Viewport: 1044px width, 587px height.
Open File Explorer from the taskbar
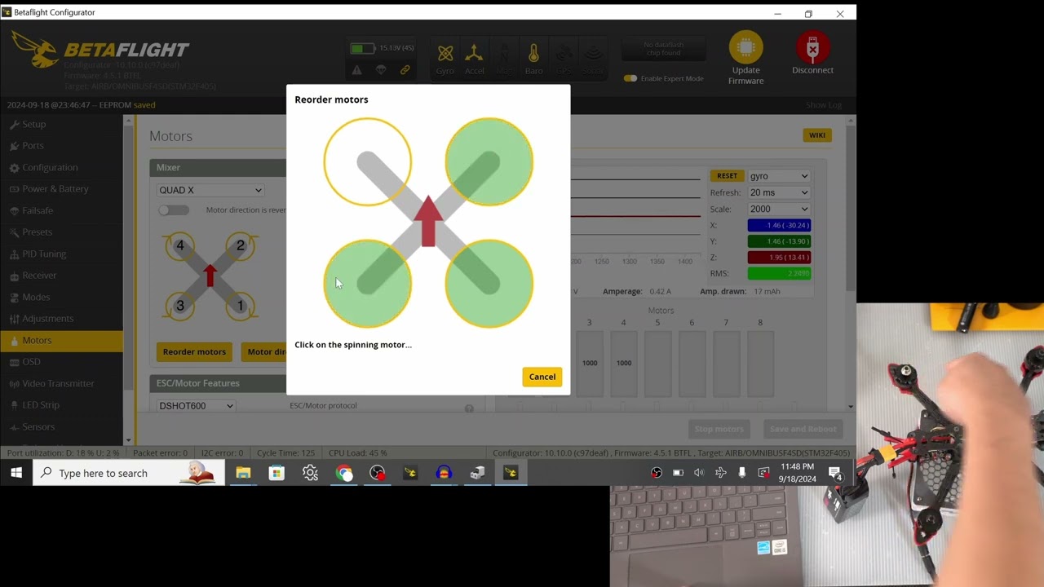pyautogui.click(x=243, y=473)
